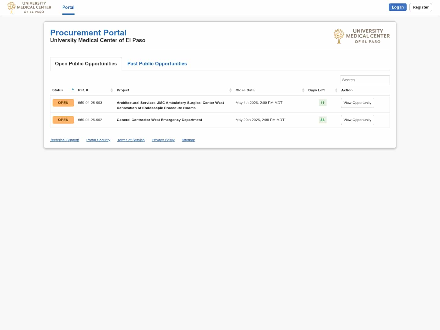The width and height of the screenshot is (440, 330).
Task: Open the Portal navigation item
Action: 68,7
